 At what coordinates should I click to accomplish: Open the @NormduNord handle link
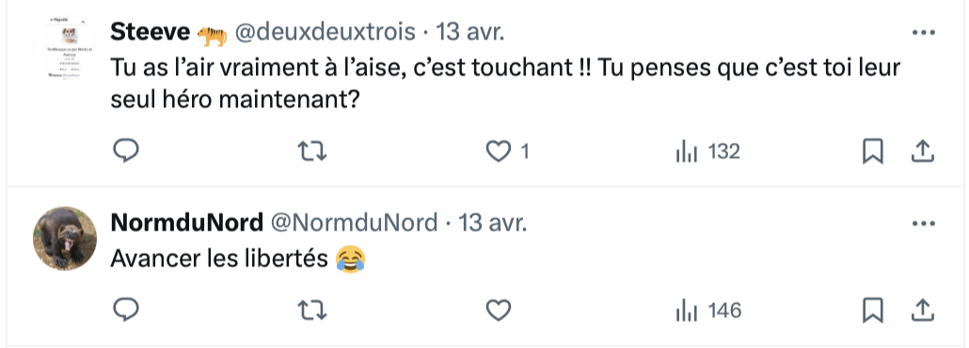pyautogui.click(x=354, y=223)
